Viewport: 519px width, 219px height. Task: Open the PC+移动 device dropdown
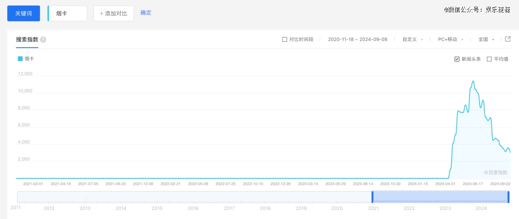point(450,39)
